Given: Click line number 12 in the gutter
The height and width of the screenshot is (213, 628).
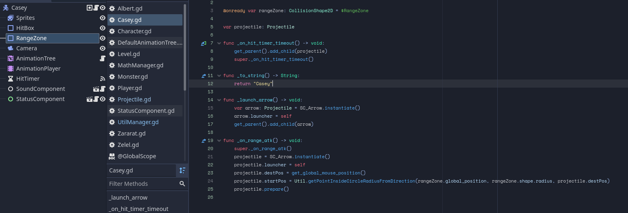Looking at the screenshot, I should pos(210,84).
